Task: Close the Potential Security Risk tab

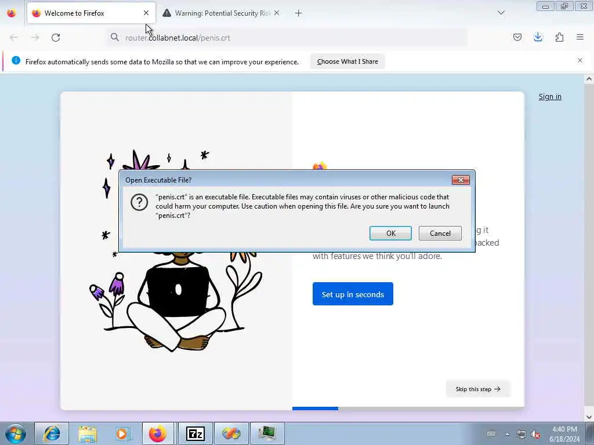Action: click(x=277, y=13)
